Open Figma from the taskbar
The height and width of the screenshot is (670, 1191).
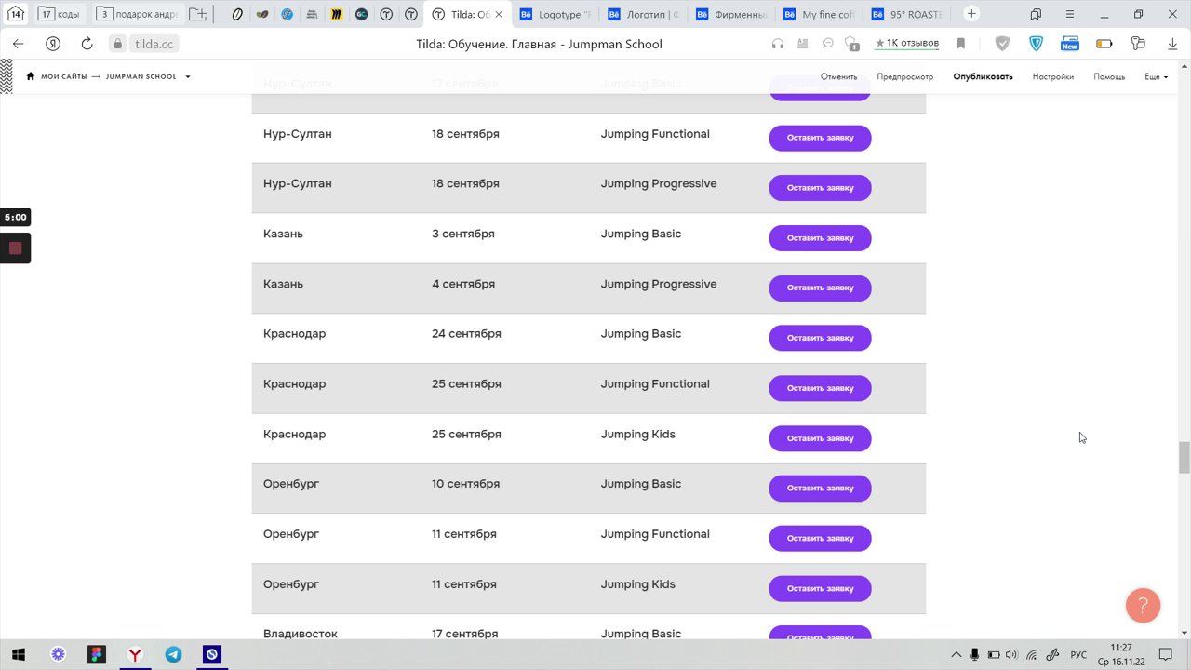(97, 654)
